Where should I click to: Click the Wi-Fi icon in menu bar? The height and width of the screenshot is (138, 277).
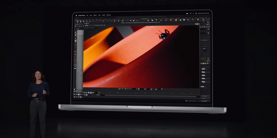[x=191, y=13]
